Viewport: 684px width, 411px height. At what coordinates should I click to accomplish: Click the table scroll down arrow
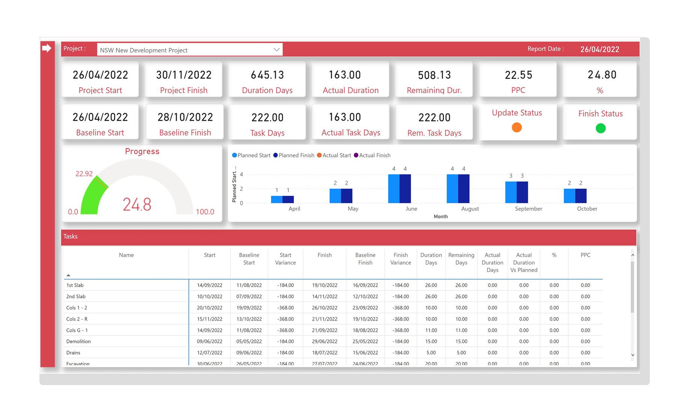[x=633, y=355]
